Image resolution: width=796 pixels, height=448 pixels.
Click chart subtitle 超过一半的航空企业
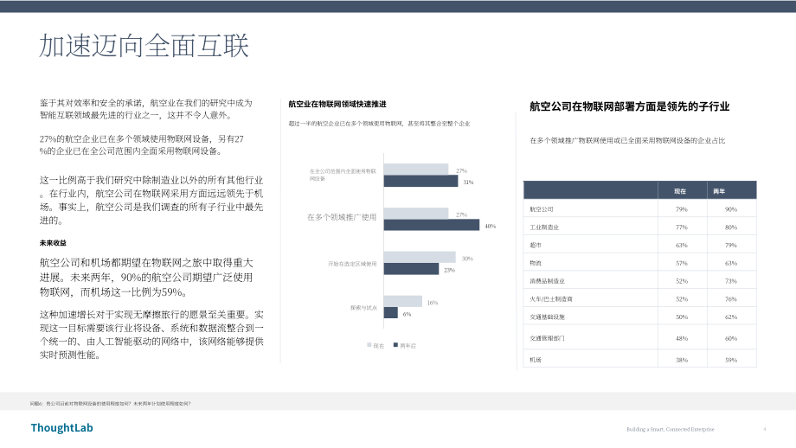379,124
